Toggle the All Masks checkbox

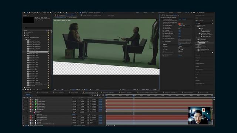[179, 48]
